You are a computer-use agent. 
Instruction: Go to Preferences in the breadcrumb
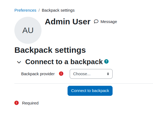coord(25,10)
